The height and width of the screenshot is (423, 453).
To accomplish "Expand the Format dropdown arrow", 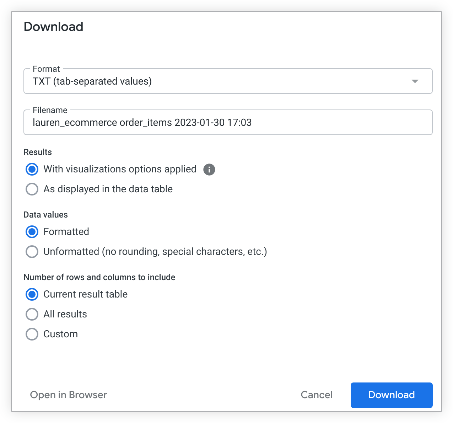I will point(415,81).
